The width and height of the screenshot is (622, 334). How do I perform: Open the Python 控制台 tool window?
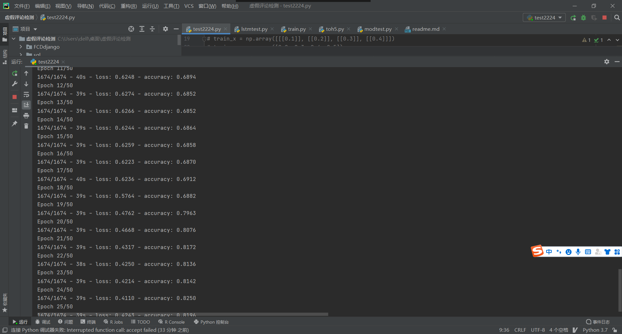point(211,322)
